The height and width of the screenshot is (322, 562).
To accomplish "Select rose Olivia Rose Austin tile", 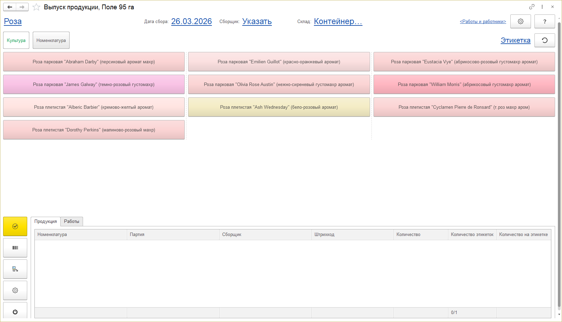I will (x=279, y=84).
